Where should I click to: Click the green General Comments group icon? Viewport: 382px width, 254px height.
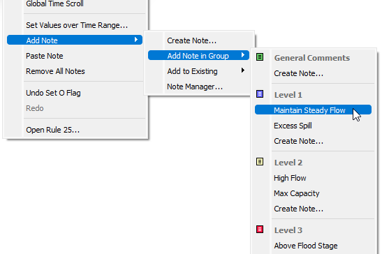click(x=260, y=57)
